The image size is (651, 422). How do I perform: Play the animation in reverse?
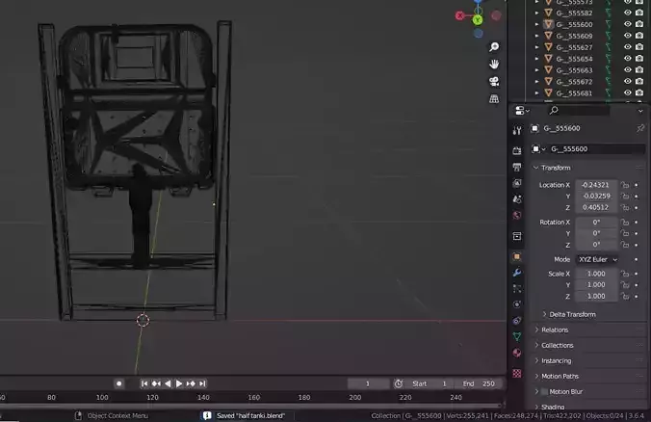pos(168,383)
